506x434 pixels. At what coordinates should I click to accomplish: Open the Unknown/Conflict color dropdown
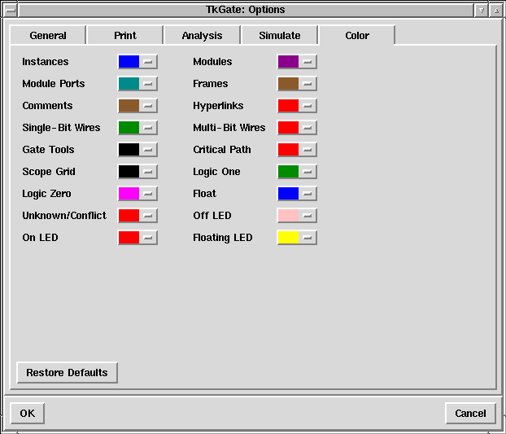click(148, 216)
